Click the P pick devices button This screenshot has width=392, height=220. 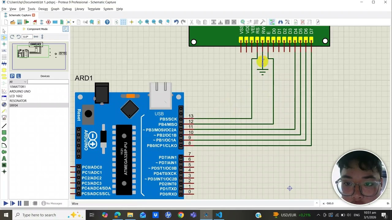(x=12, y=76)
